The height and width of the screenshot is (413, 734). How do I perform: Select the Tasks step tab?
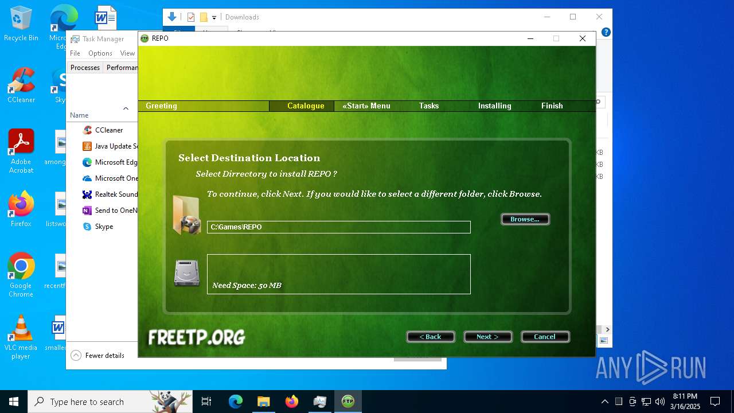point(429,106)
